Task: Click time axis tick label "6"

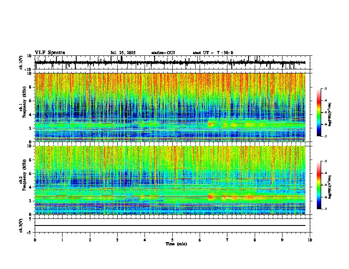Action: click(200, 240)
